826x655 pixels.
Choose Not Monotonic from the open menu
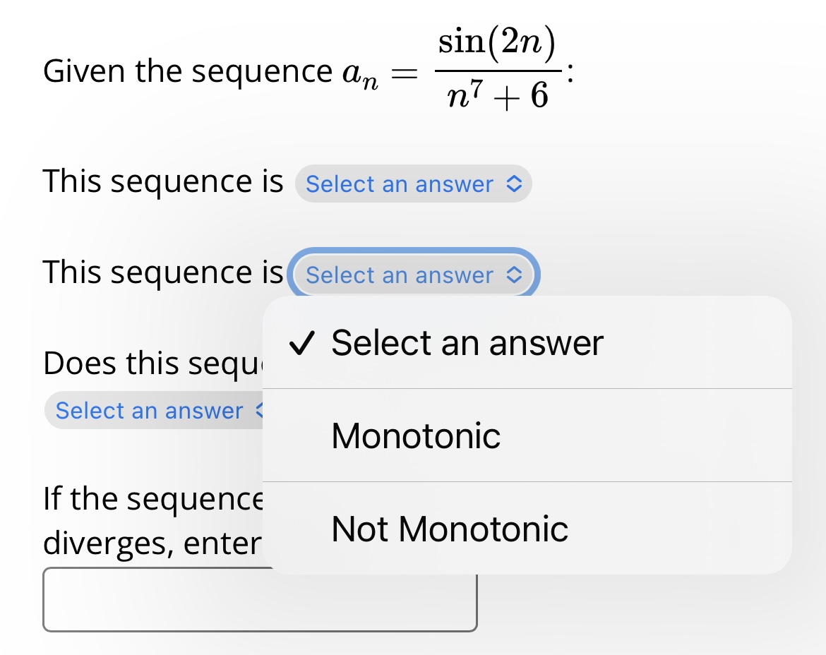[450, 529]
